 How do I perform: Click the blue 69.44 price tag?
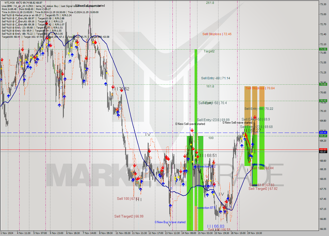(x=323, y=133)
